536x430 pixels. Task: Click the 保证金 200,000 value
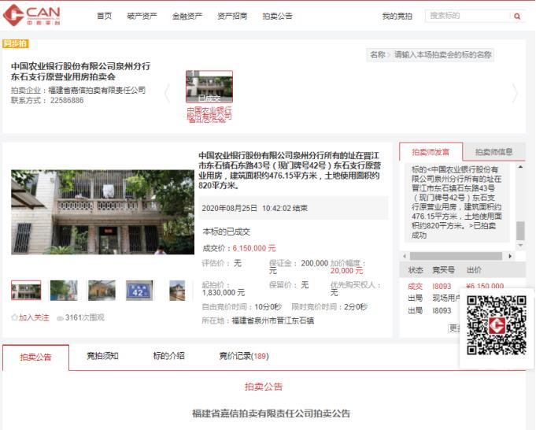pos(315,263)
